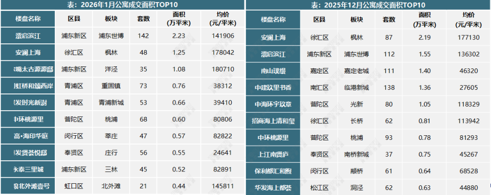Select the 楼盘名称 header in January 2026 table

[28, 19]
